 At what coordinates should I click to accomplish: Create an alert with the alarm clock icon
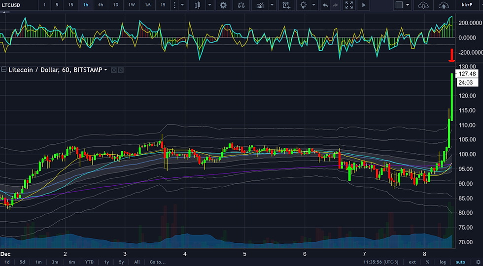(286, 5)
